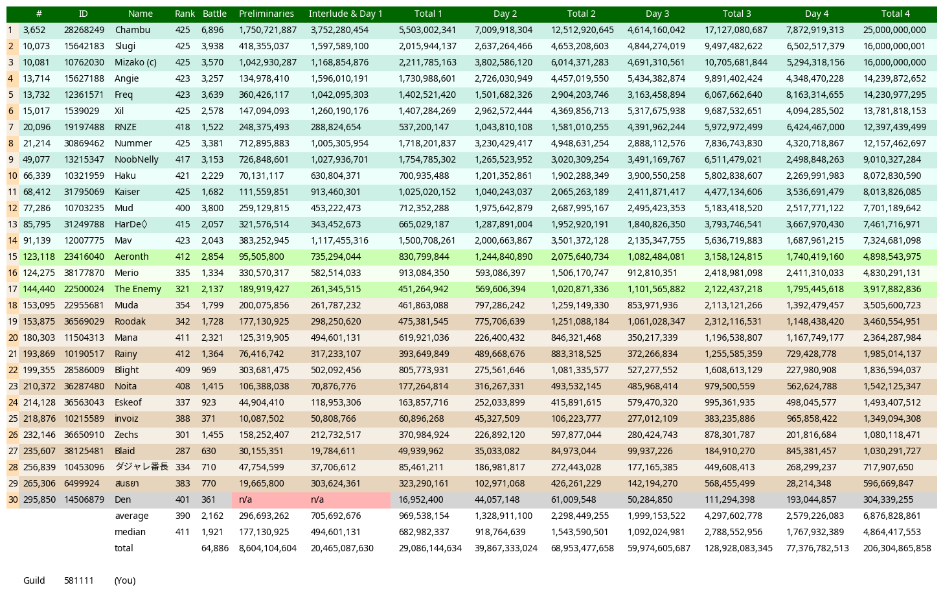Screen dimensions: 943x596
Task: Select the name cell 'Mizako (c)'
Action: pos(136,62)
